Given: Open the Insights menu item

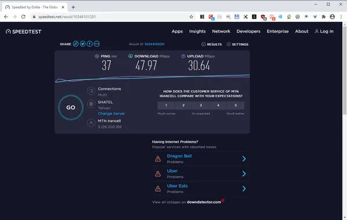Looking at the screenshot, I should click(197, 31).
